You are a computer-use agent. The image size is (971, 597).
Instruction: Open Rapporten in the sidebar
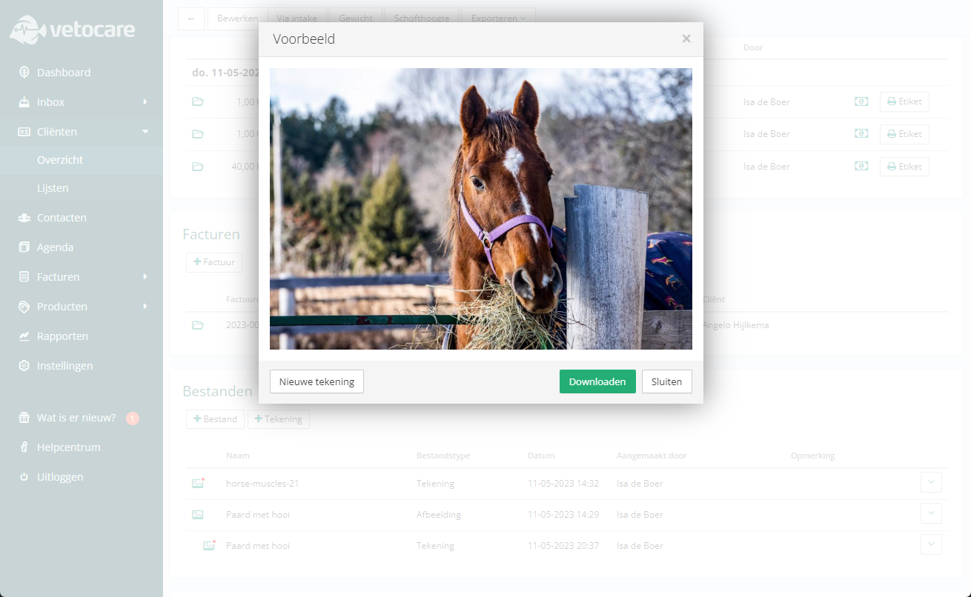click(x=62, y=336)
